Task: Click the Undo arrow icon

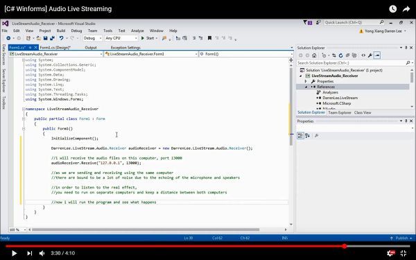Action: (61, 38)
